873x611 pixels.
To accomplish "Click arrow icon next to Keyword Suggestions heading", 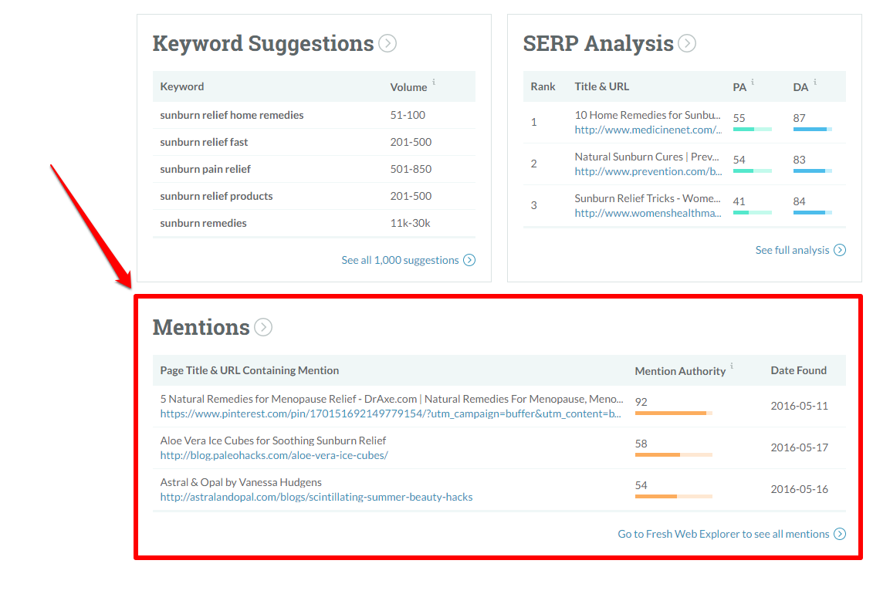I will [387, 44].
